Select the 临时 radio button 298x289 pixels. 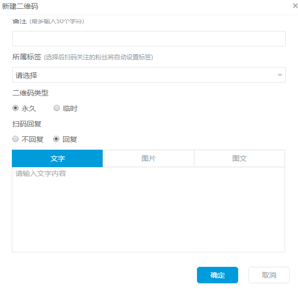[57, 108]
